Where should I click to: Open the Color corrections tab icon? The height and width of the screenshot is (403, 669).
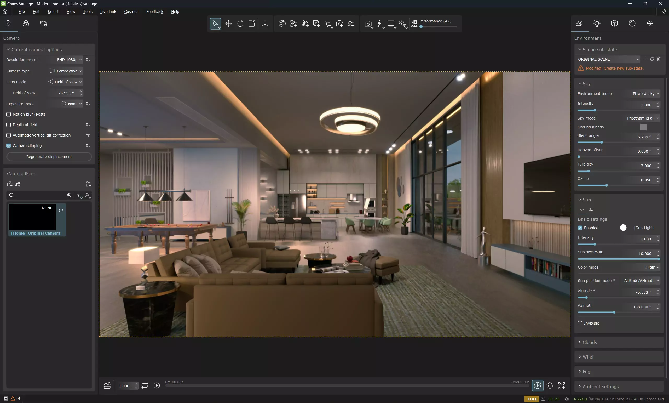26,24
